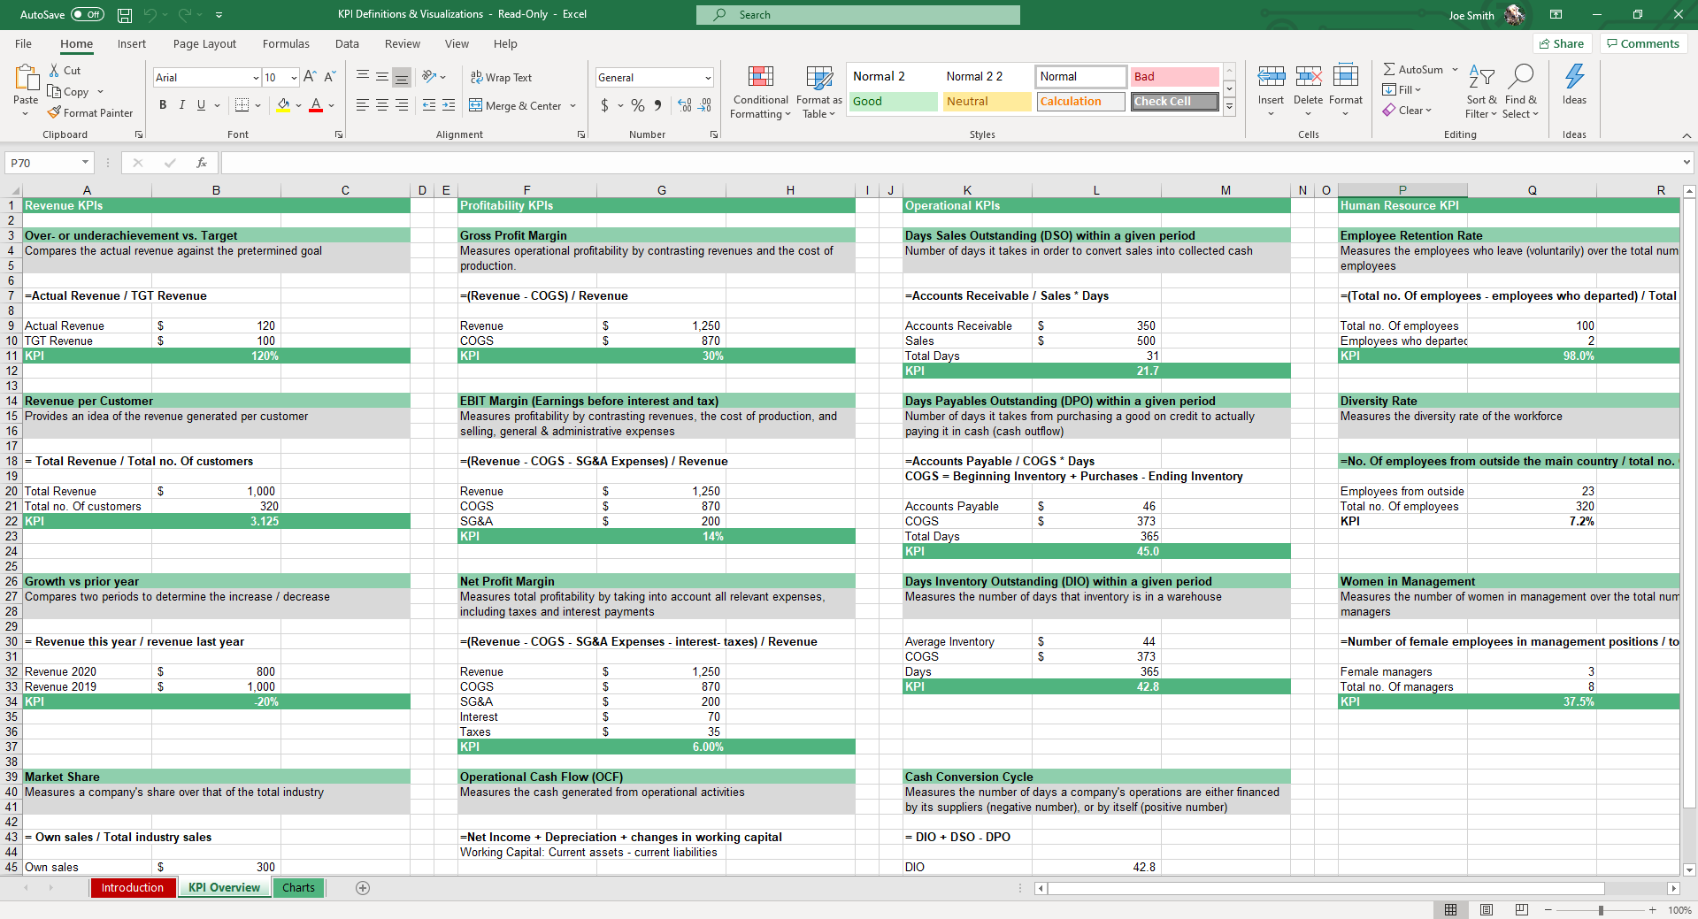Click the Save icon in title bar
The height and width of the screenshot is (919, 1698).
tap(125, 15)
